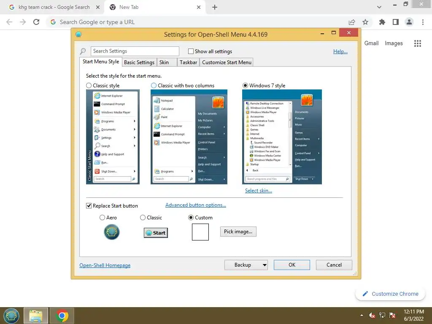Open the network status tray icon
Image resolution: width=432 pixels, height=324 pixels.
point(382,315)
